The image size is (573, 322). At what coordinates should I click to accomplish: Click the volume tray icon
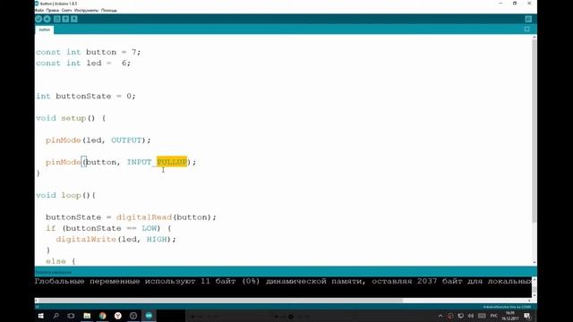tap(471, 316)
